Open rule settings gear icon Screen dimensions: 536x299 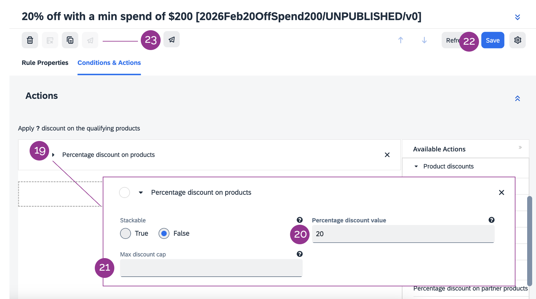click(517, 40)
